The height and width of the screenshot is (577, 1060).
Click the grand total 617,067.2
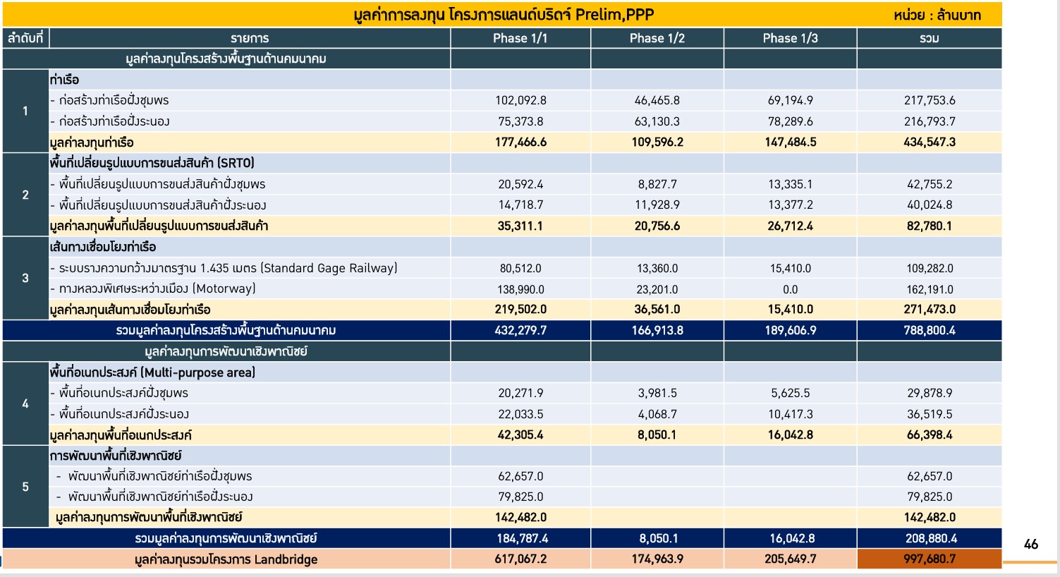coord(520,559)
